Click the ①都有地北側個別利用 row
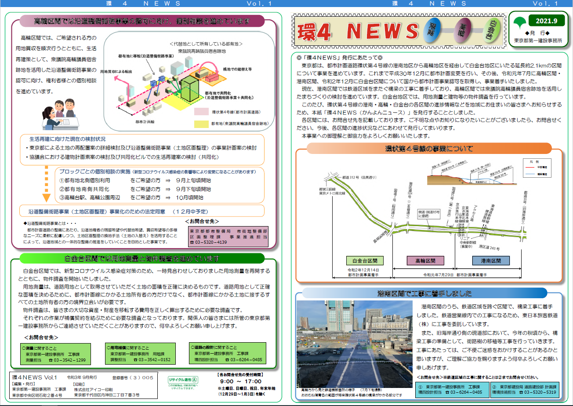 click(135, 180)
